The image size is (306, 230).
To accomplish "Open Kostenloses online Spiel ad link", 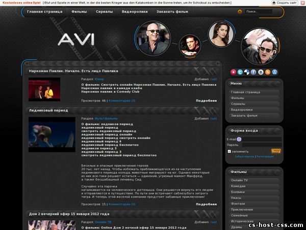I will 21,3.
